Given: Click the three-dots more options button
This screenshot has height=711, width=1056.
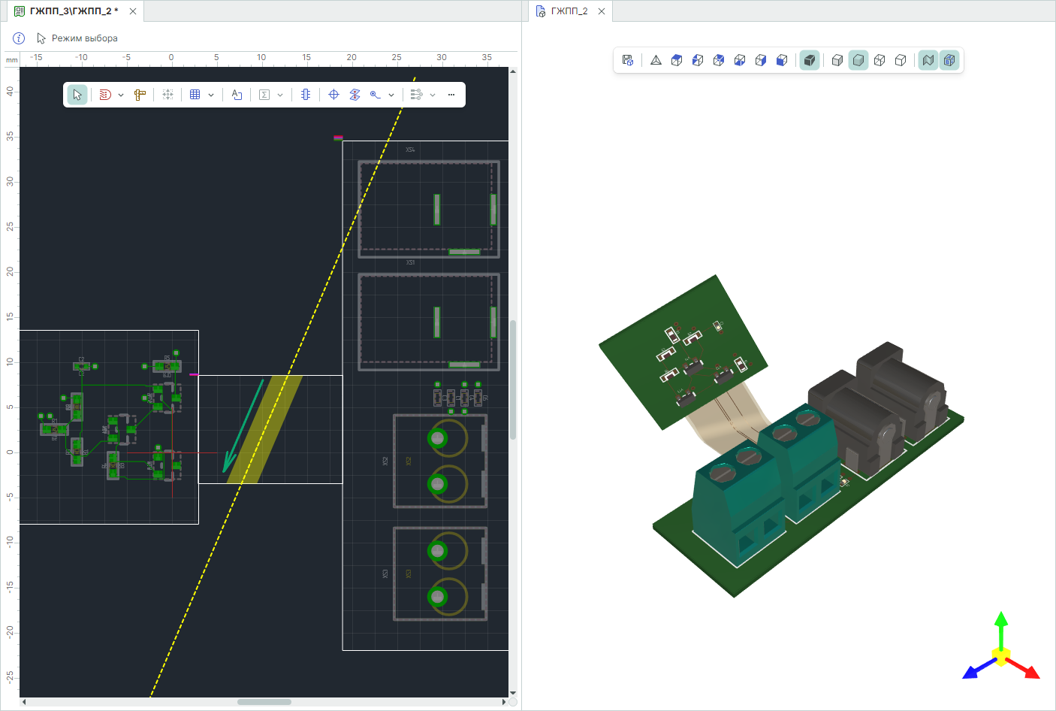Looking at the screenshot, I should coord(451,95).
